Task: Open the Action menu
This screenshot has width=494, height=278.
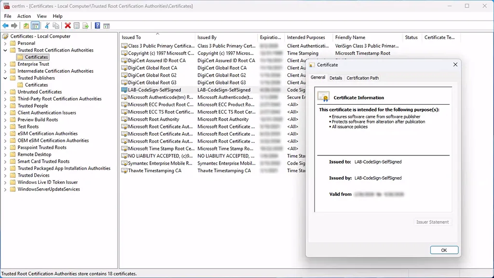Action: (x=24, y=16)
